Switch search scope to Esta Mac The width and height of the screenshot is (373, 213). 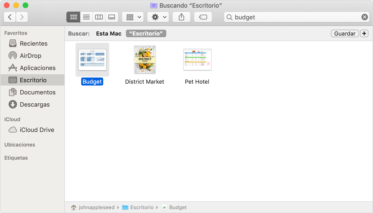pyautogui.click(x=108, y=33)
